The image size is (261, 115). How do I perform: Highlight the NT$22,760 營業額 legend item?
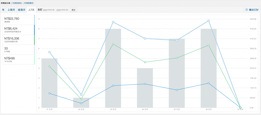tap(18, 20)
